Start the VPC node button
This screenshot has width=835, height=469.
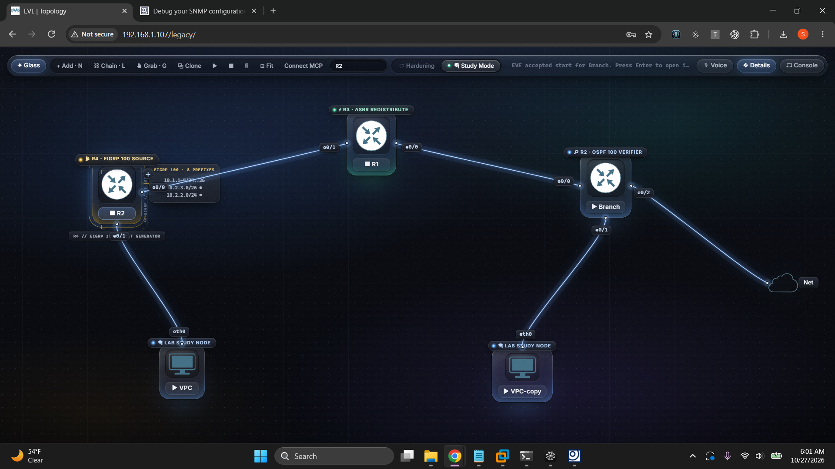pos(182,388)
